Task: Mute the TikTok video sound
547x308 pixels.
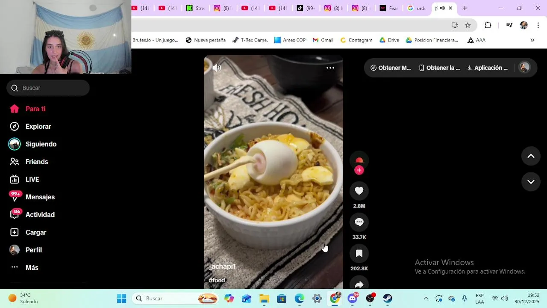Action: [217, 68]
